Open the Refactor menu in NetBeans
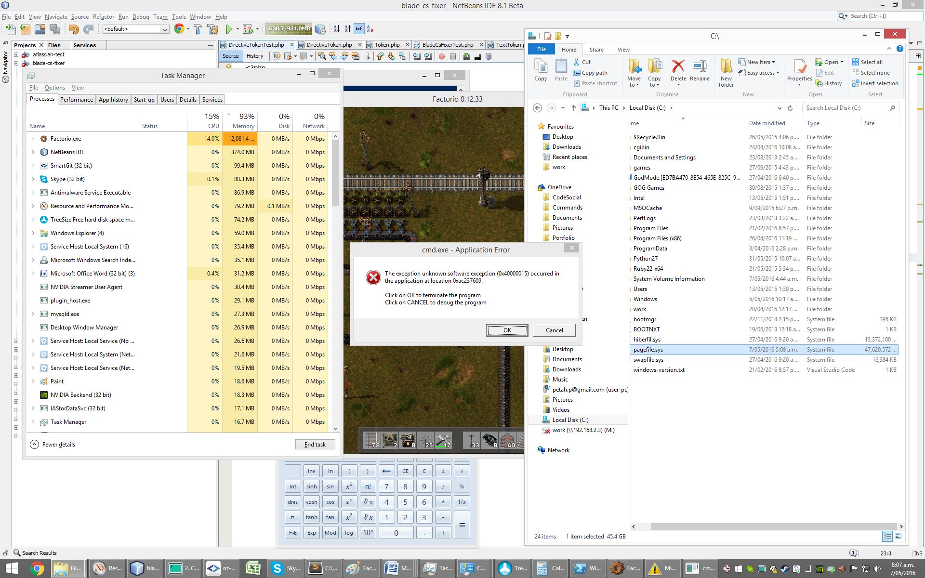The width and height of the screenshot is (925, 578). (104, 17)
